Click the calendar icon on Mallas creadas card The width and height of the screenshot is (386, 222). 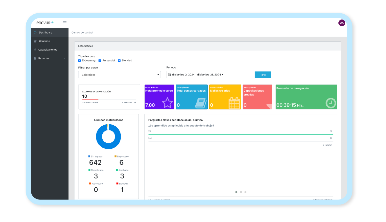[x=234, y=103]
